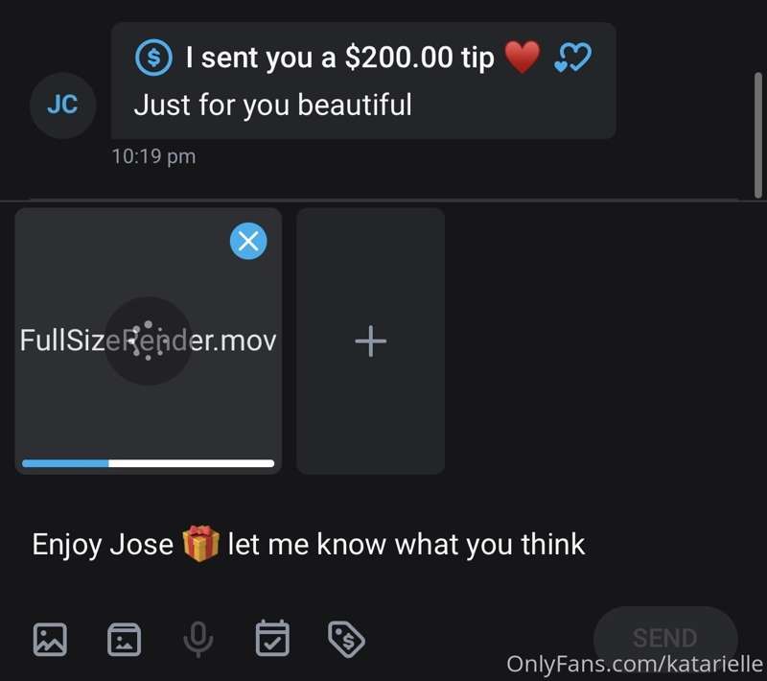
Task: Select the FullSizeRender.mov upload thumbnail
Action: 149,341
